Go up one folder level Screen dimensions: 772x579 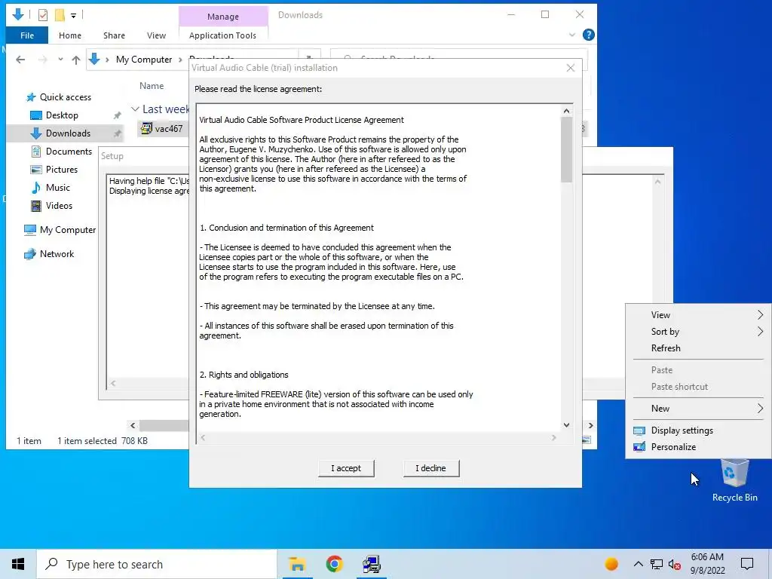pos(76,60)
